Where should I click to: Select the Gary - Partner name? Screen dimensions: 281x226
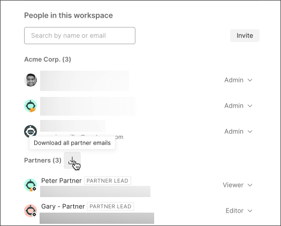63,206
